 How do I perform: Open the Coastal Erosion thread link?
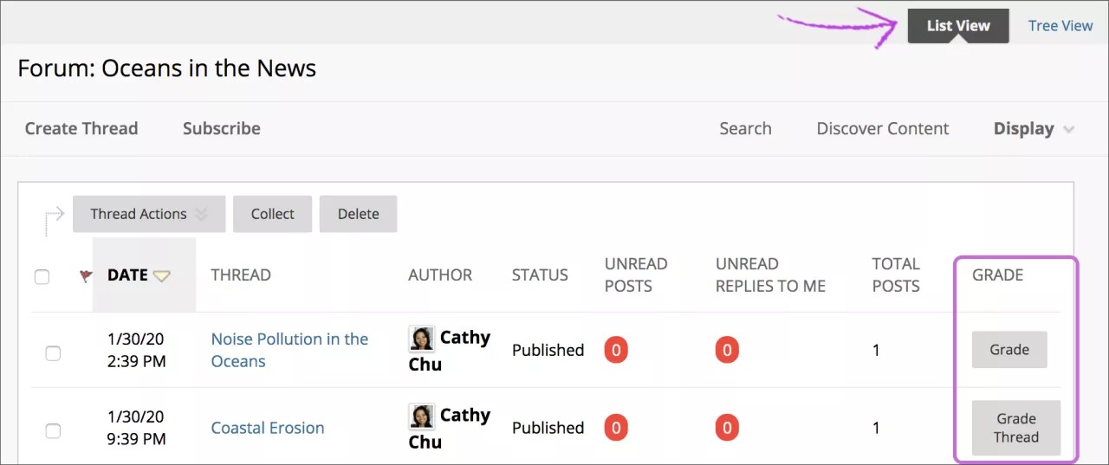268,428
